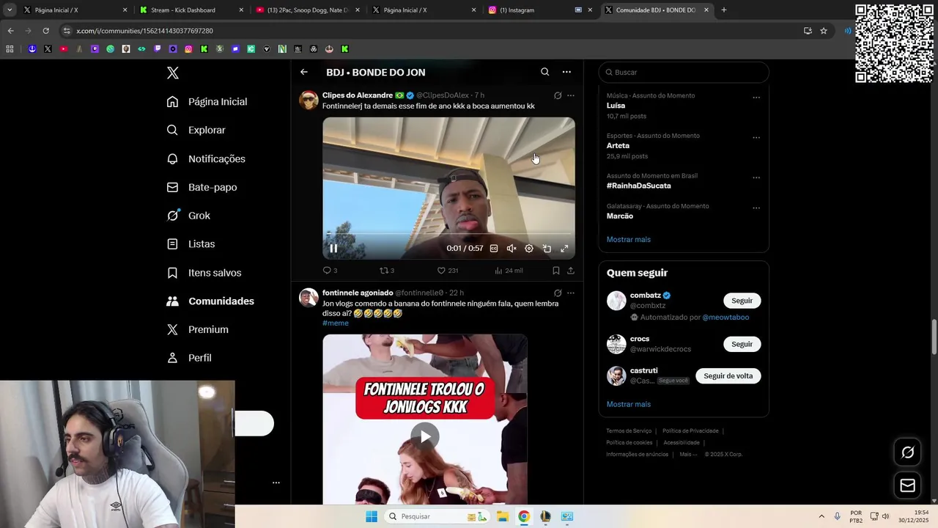
Task: Click the X logo above the sidebar
Action: click(172, 73)
